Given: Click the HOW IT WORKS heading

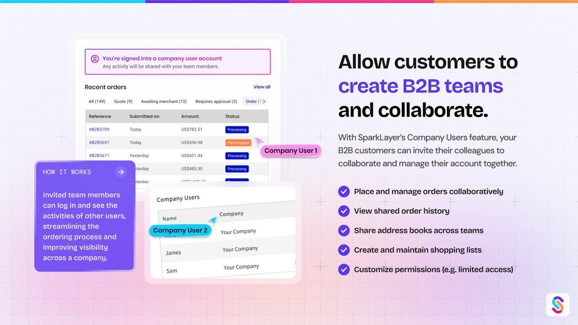Looking at the screenshot, I should pyautogui.click(x=67, y=172).
